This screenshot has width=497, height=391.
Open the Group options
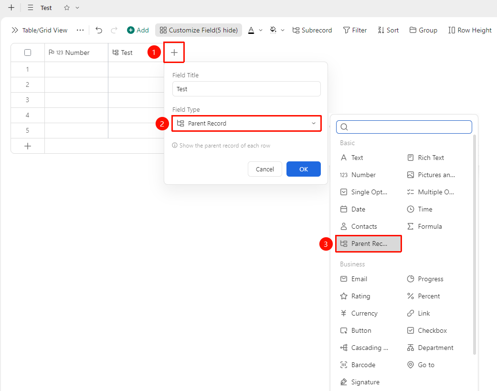pos(423,30)
